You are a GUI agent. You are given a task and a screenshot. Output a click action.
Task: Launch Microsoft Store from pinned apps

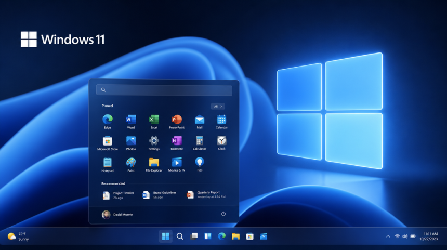coord(108,143)
